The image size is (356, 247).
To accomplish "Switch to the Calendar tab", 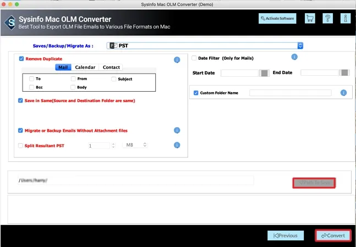I will tap(85, 68).
